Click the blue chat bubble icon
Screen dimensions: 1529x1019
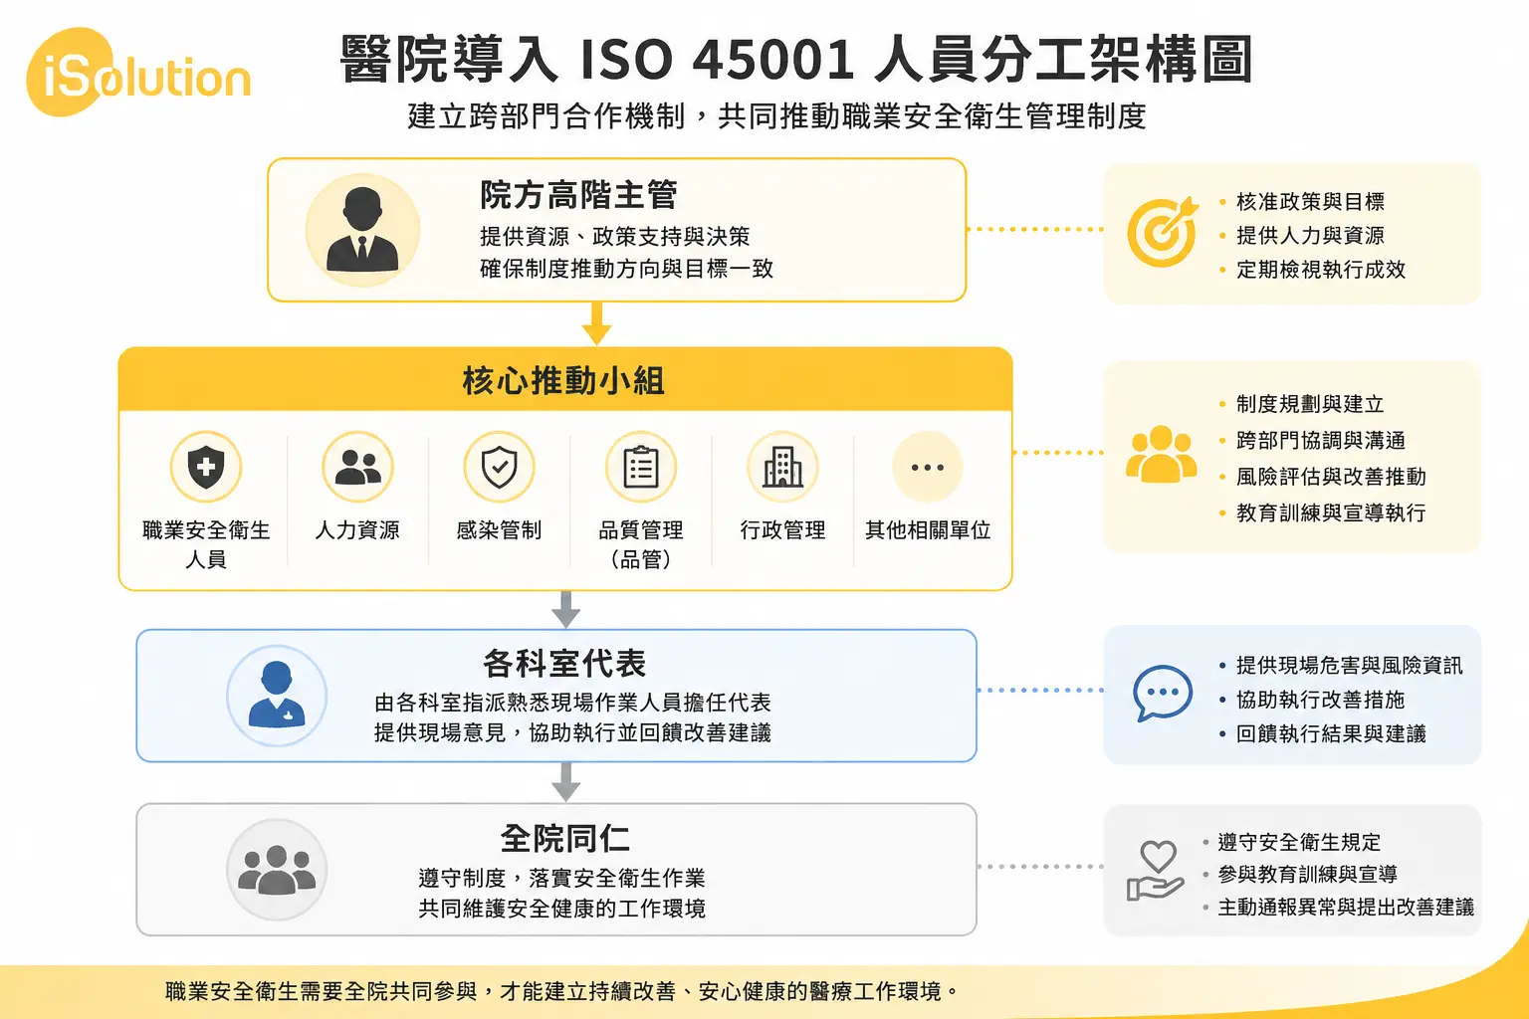[1163, 693]
